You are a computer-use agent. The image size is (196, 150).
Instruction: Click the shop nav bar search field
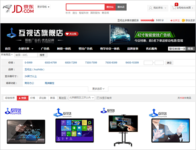(177, 49)
